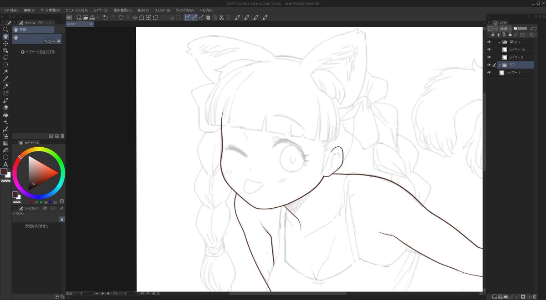Viewport: 546px width, 300px height.
Task: Toggle Clip to Layer Below icon
Action: pyautogui.click(x=492, y=35)
